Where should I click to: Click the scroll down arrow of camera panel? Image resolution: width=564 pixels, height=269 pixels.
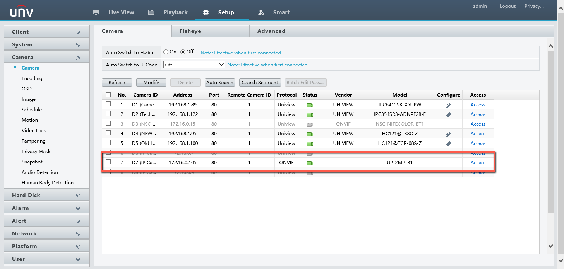click(x=551, y=246)
